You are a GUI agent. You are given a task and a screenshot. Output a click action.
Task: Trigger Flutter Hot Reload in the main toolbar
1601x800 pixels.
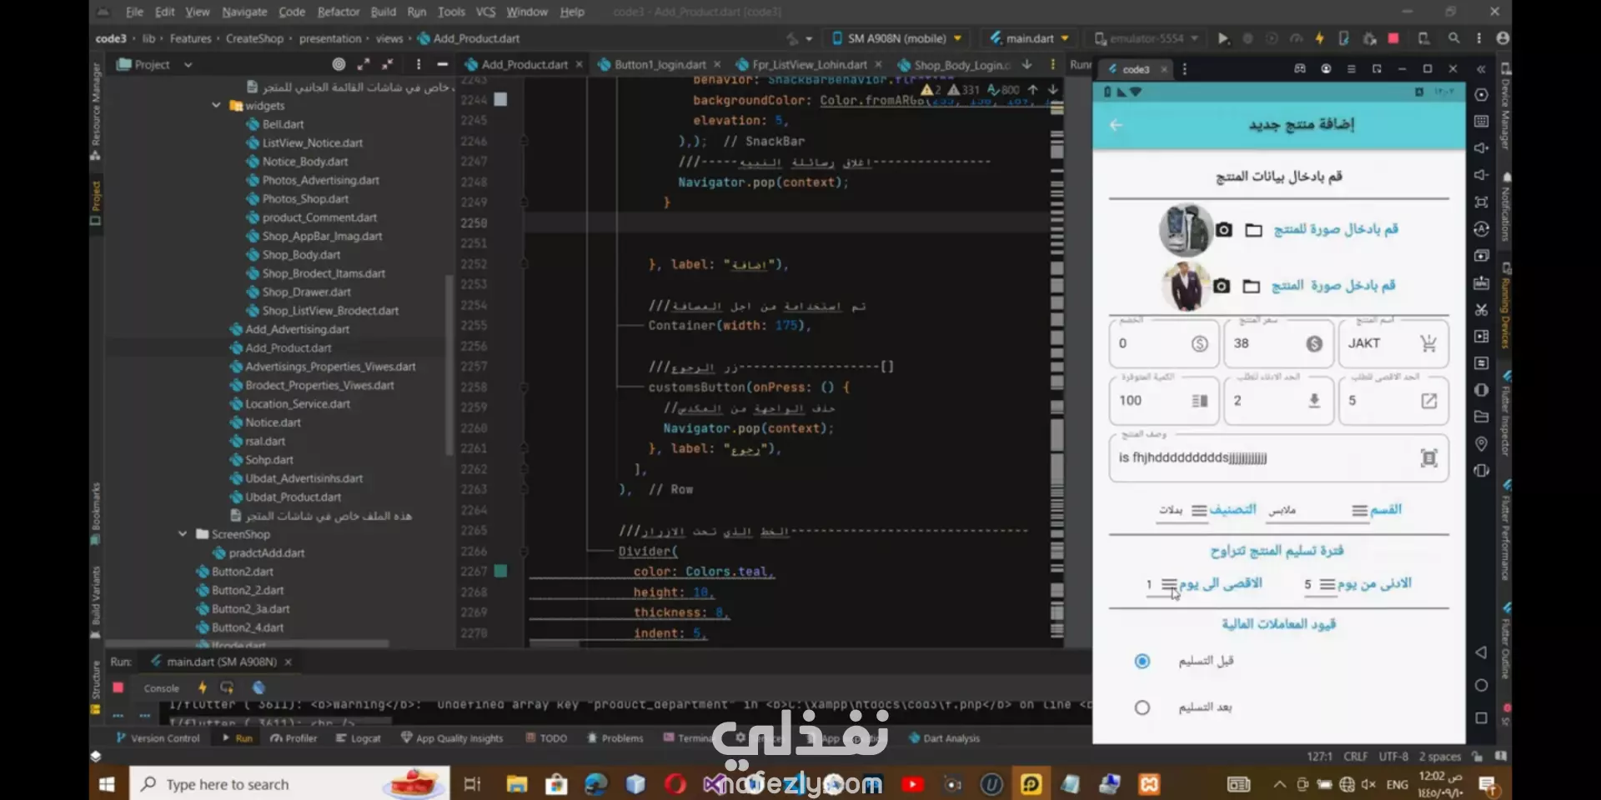click(1319, 38)
